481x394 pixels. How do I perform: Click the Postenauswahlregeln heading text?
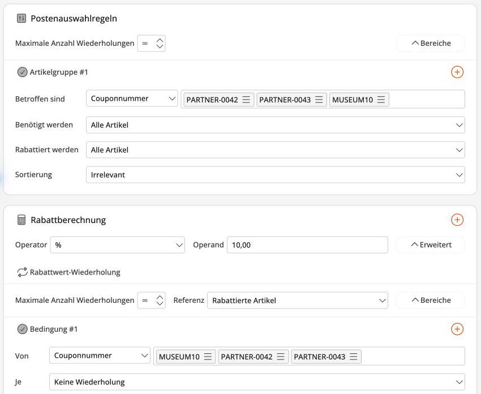click(74, 19)
